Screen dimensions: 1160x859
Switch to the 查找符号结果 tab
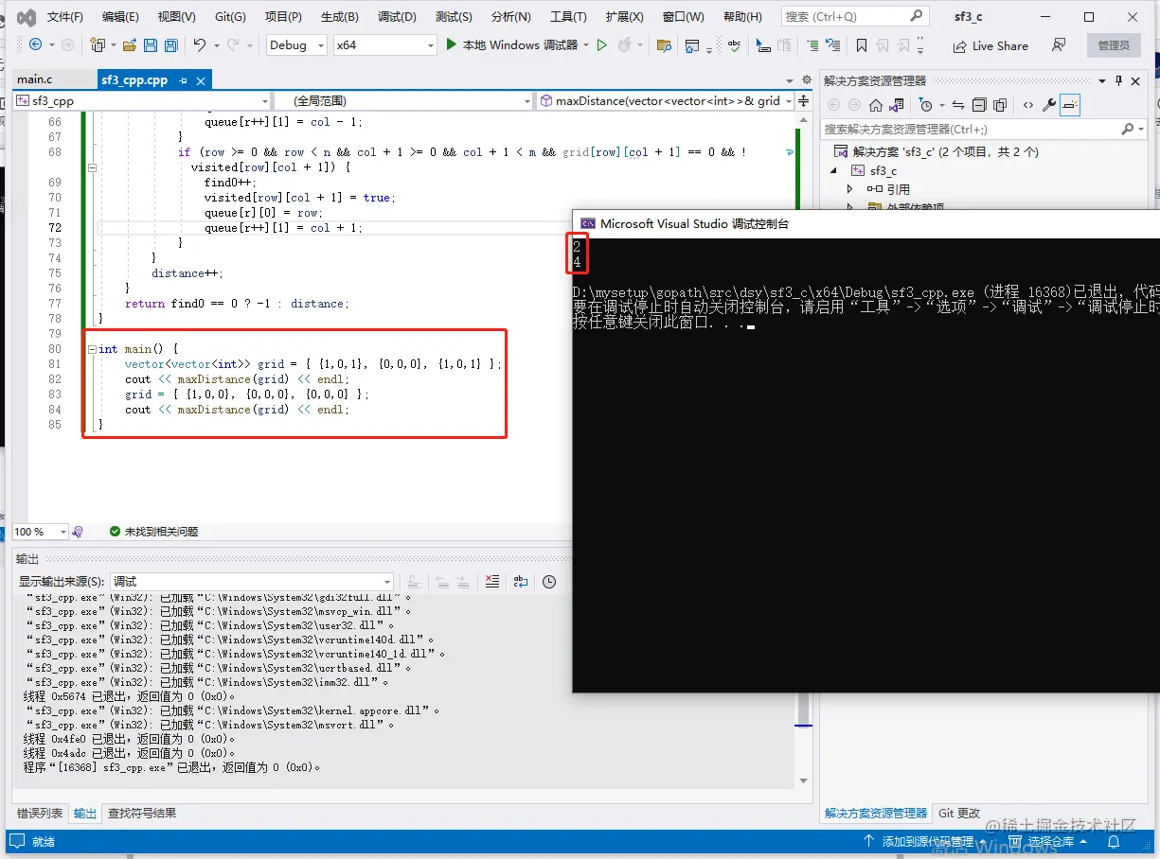tap(142, 813)
